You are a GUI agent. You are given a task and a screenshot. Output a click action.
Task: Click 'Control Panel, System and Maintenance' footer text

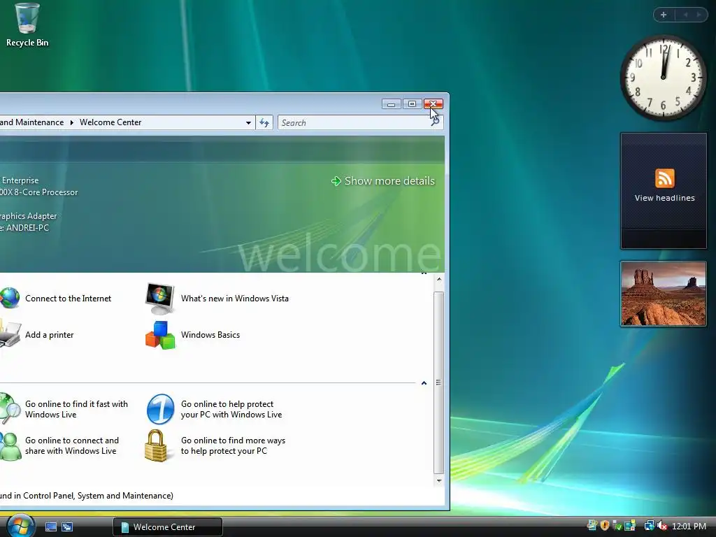coord(96,496)
